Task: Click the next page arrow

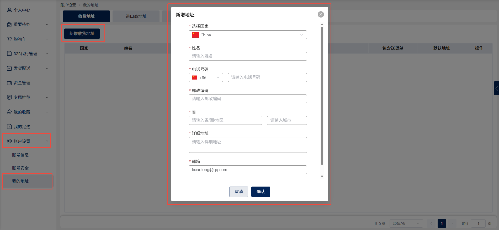Action: click(452, 223)
